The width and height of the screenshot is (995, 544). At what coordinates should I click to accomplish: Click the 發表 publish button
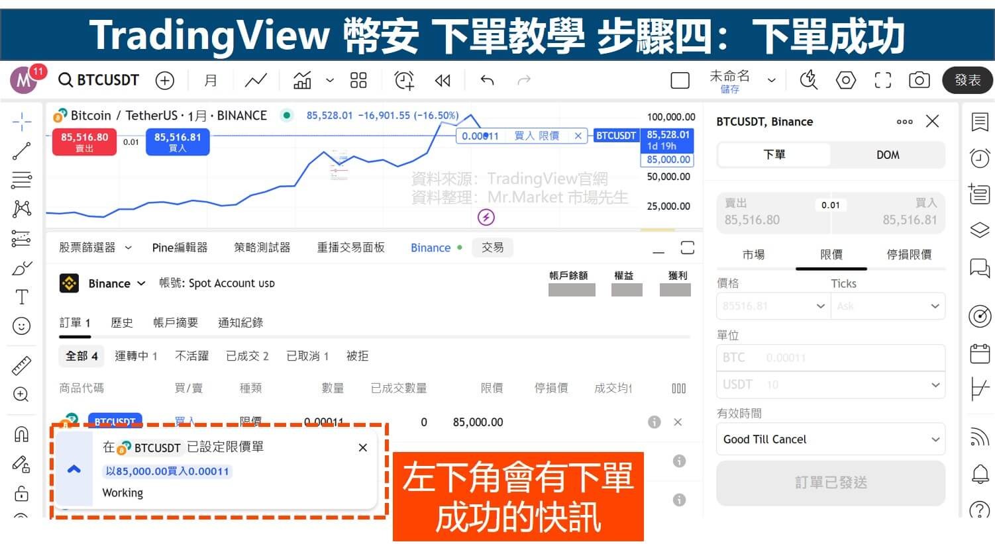tap(967, 81)
